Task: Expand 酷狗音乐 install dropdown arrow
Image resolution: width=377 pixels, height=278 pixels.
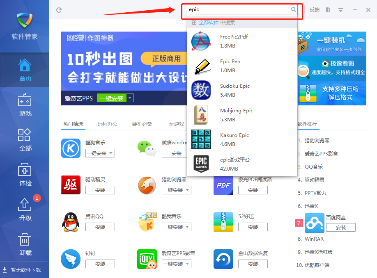Action: coord(111,154)
